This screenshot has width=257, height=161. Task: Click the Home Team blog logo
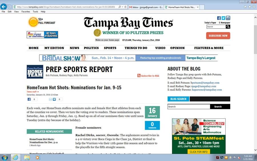[x=35, y=72]
